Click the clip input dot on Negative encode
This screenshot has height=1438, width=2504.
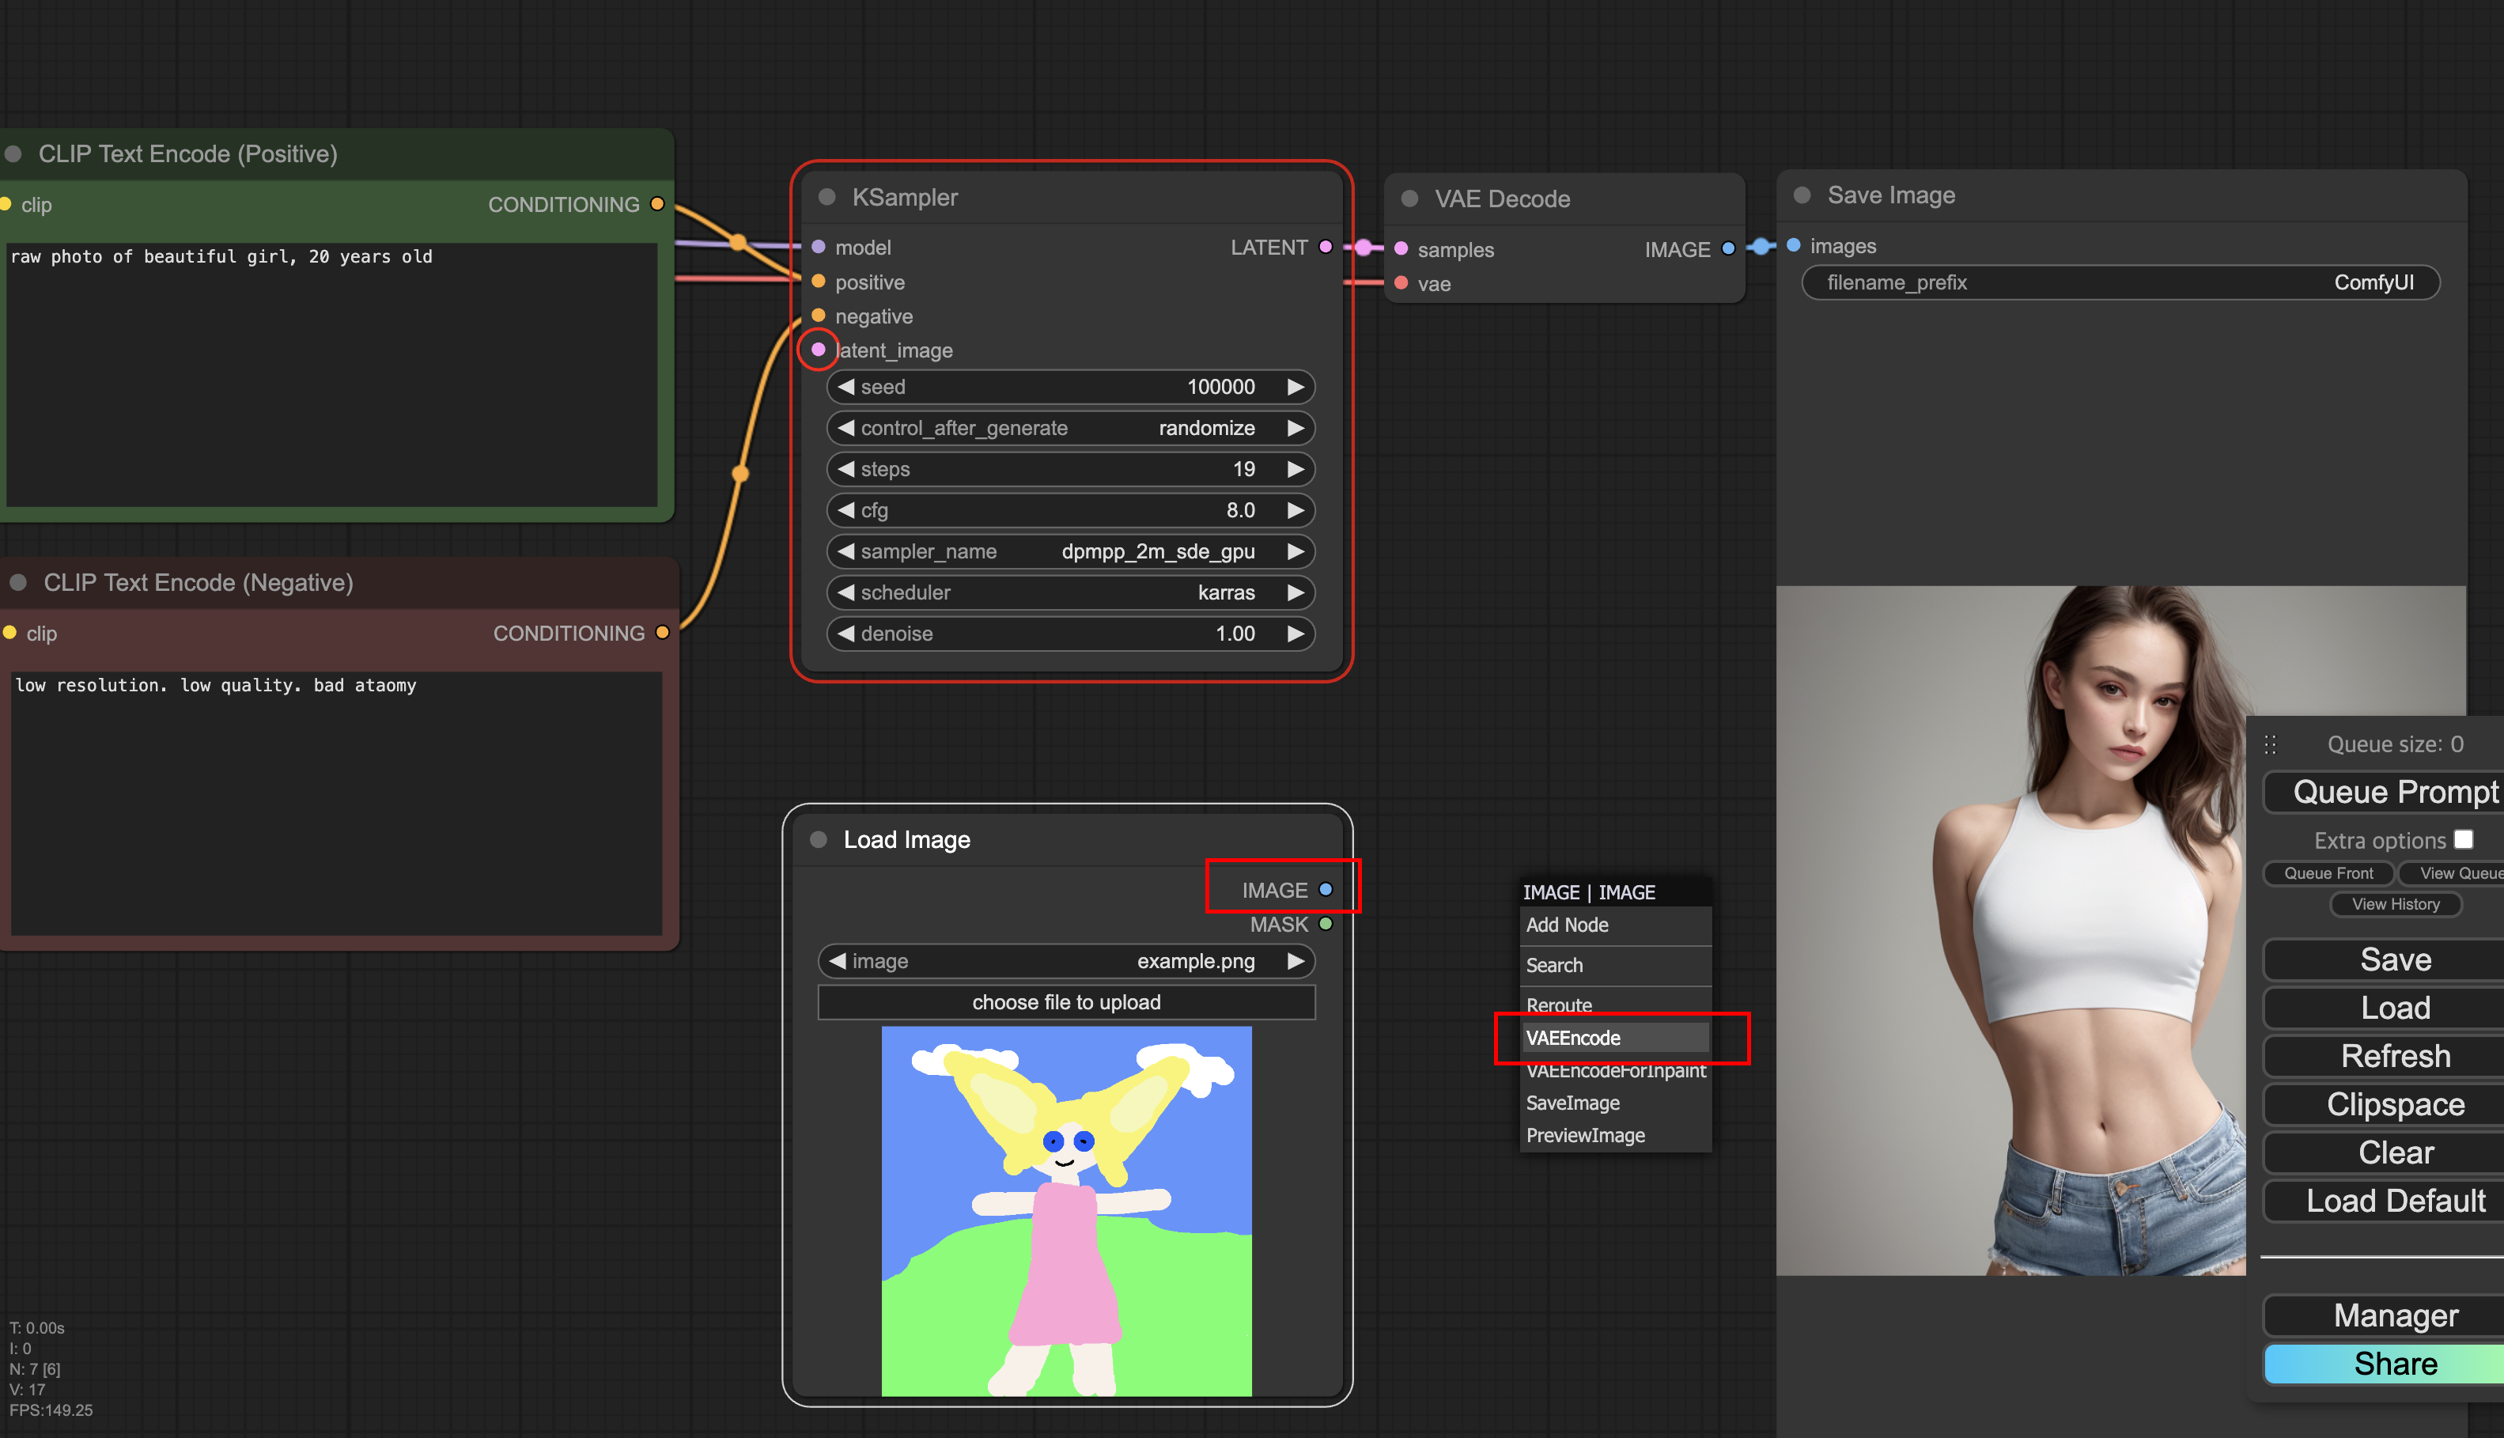[x=9, y=633]
